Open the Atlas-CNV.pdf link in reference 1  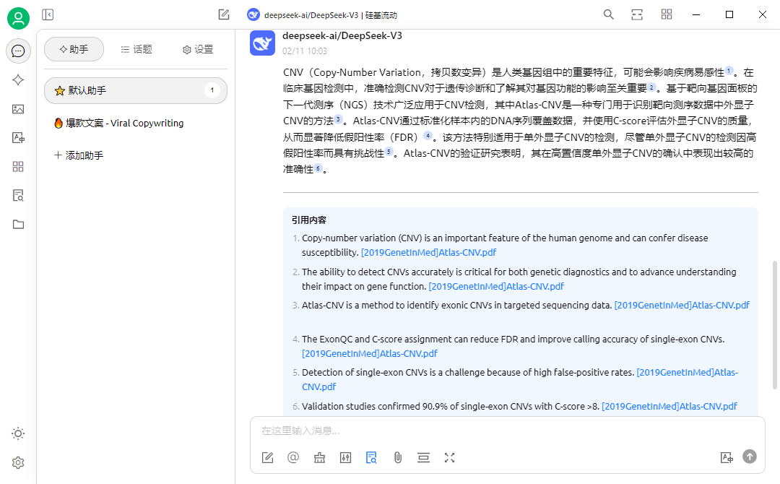point(429,252)
